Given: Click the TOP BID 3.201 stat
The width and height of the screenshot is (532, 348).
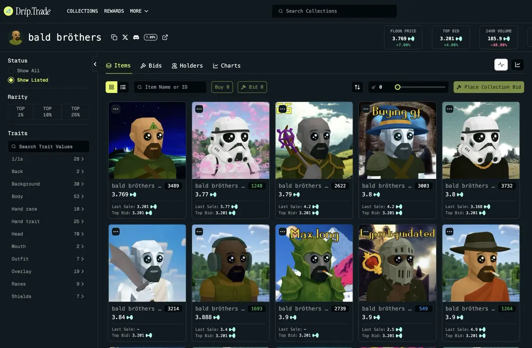Looking at the screenshot, I should [451, 37].
